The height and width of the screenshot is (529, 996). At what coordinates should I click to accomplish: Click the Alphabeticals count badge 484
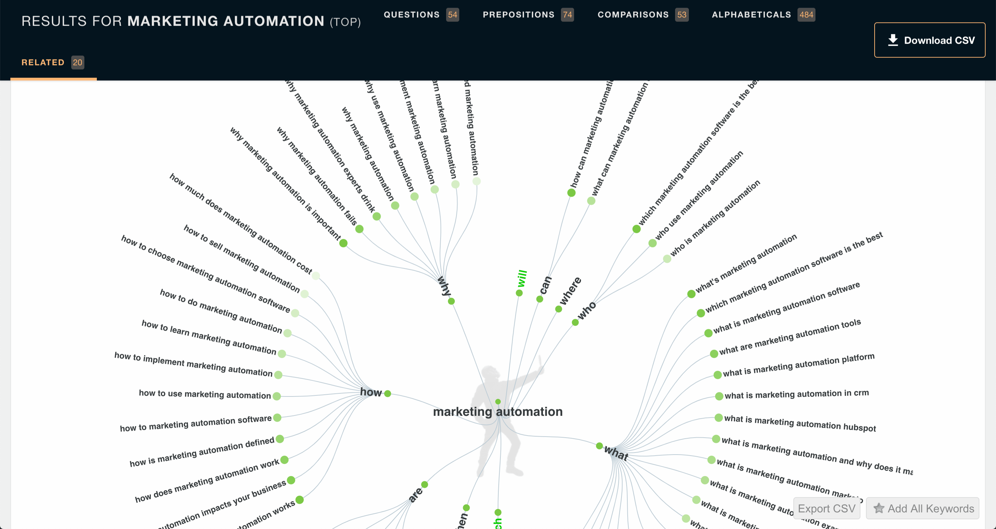click(x=806, y=15)
